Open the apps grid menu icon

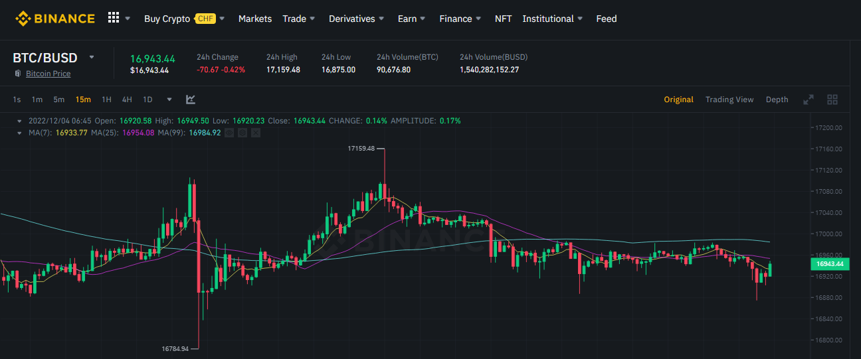114,18
